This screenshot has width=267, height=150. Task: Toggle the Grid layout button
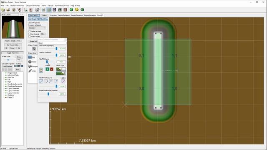point(30,19)
